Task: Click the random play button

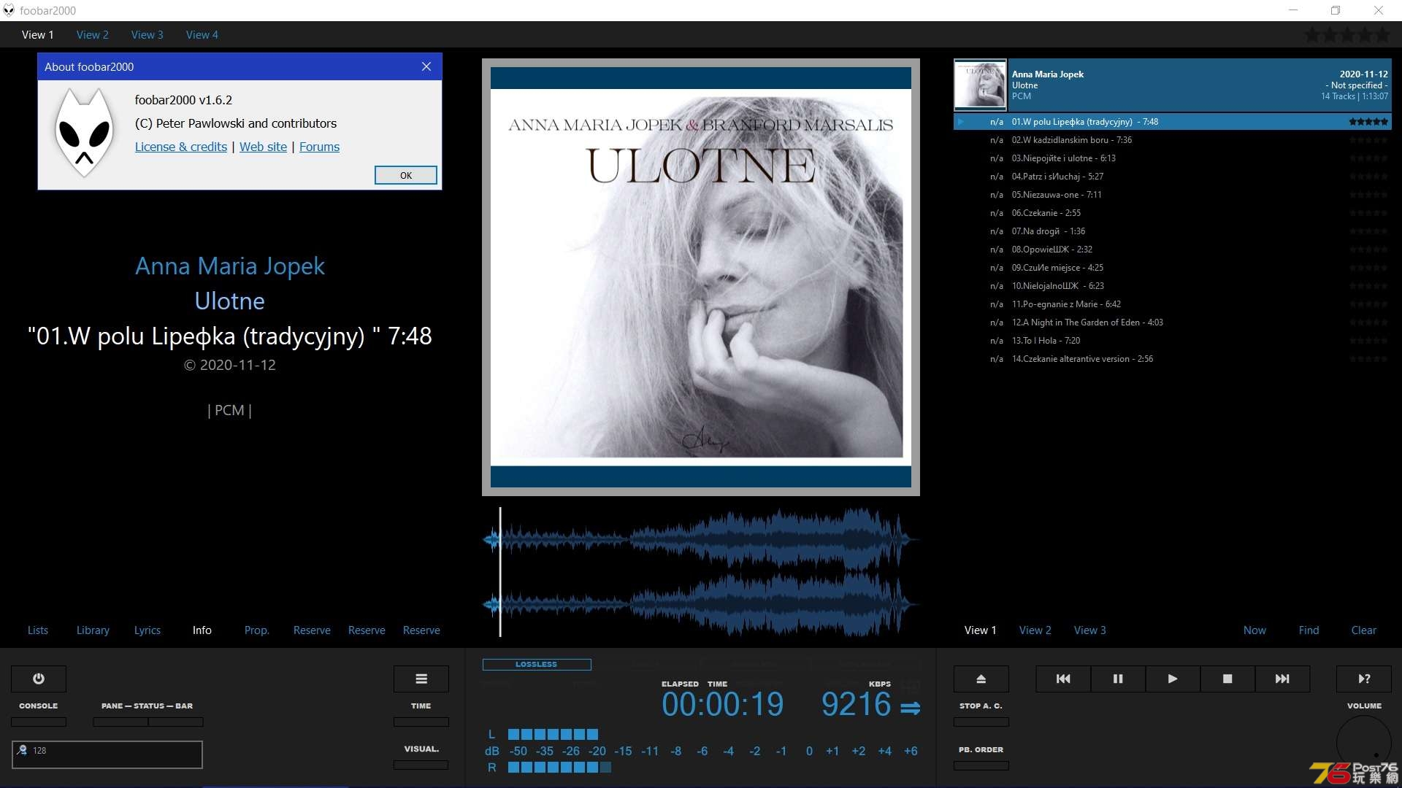Action: pyautogui.click(x=1364, y=679)
